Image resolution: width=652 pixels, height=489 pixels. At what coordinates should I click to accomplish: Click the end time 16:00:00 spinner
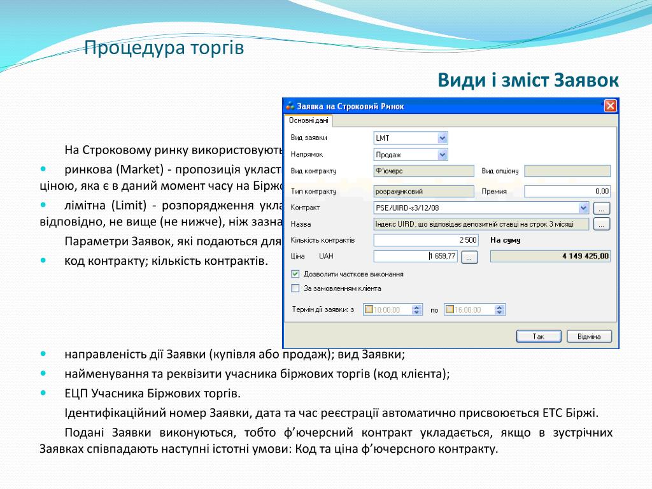coord(499,310)
